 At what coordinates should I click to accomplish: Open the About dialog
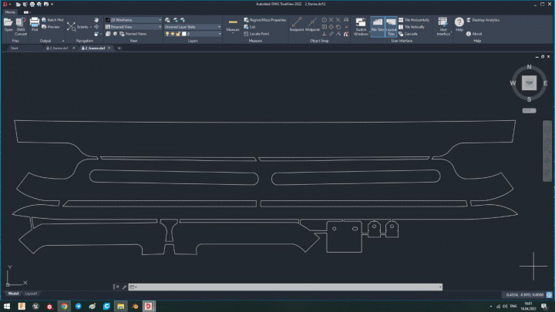tap(474, 34)
